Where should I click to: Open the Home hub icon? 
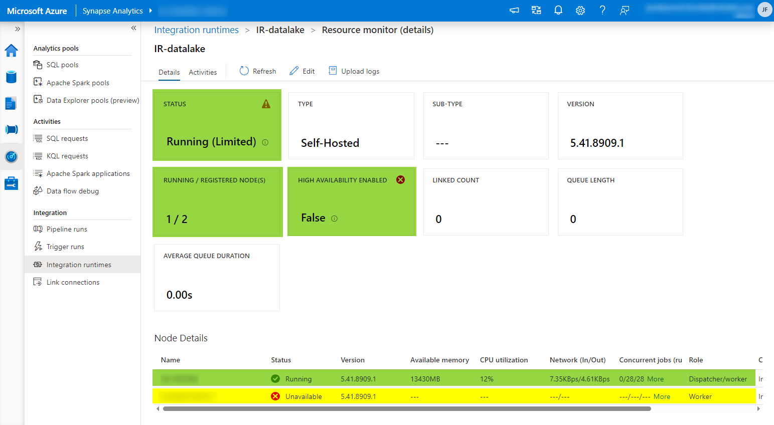coord(12,51)
